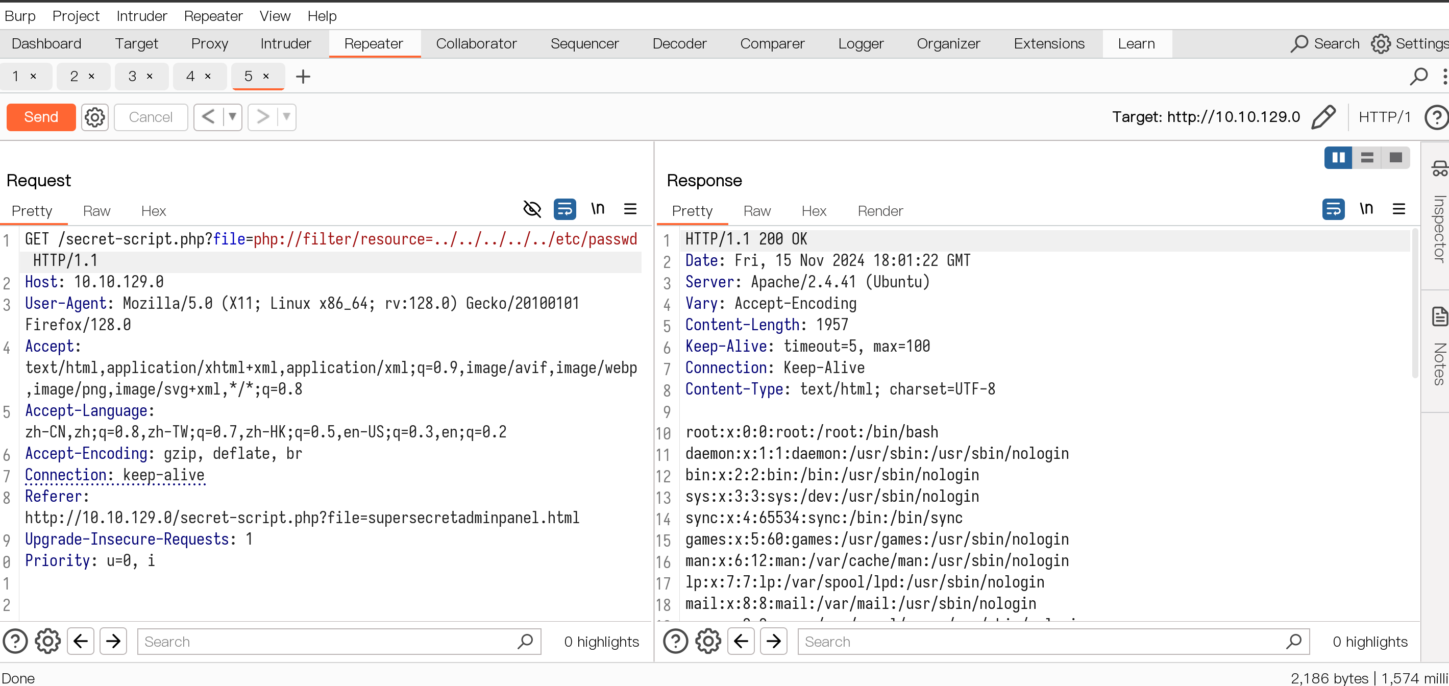This screenshot has width=1449, height=686.
Task: Open Response pane hamburger menu
Action: coord(1399,209)
